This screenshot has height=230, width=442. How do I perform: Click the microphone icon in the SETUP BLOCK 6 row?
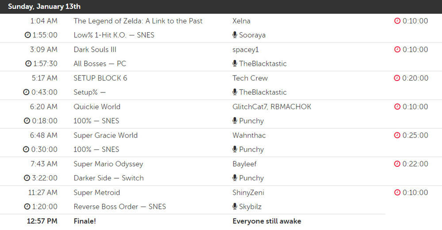pos(235,92)
